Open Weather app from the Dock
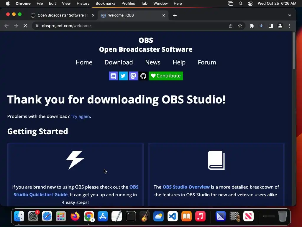302x227 pixels. (158, 216)
